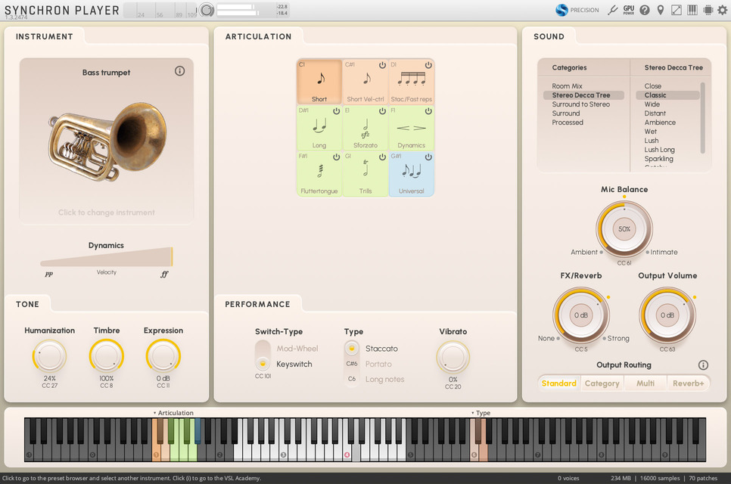
Task: Select the Long notes type option
Action: tap(384, 379)
